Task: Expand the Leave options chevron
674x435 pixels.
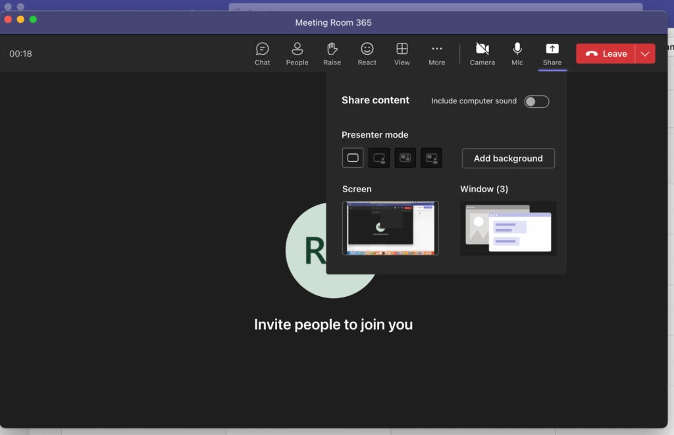Action: tap(645, 54)
